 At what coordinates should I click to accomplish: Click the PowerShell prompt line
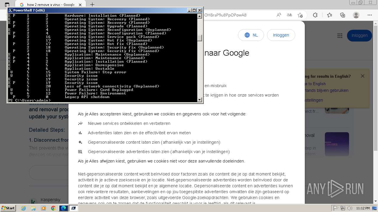click(29, 100)
